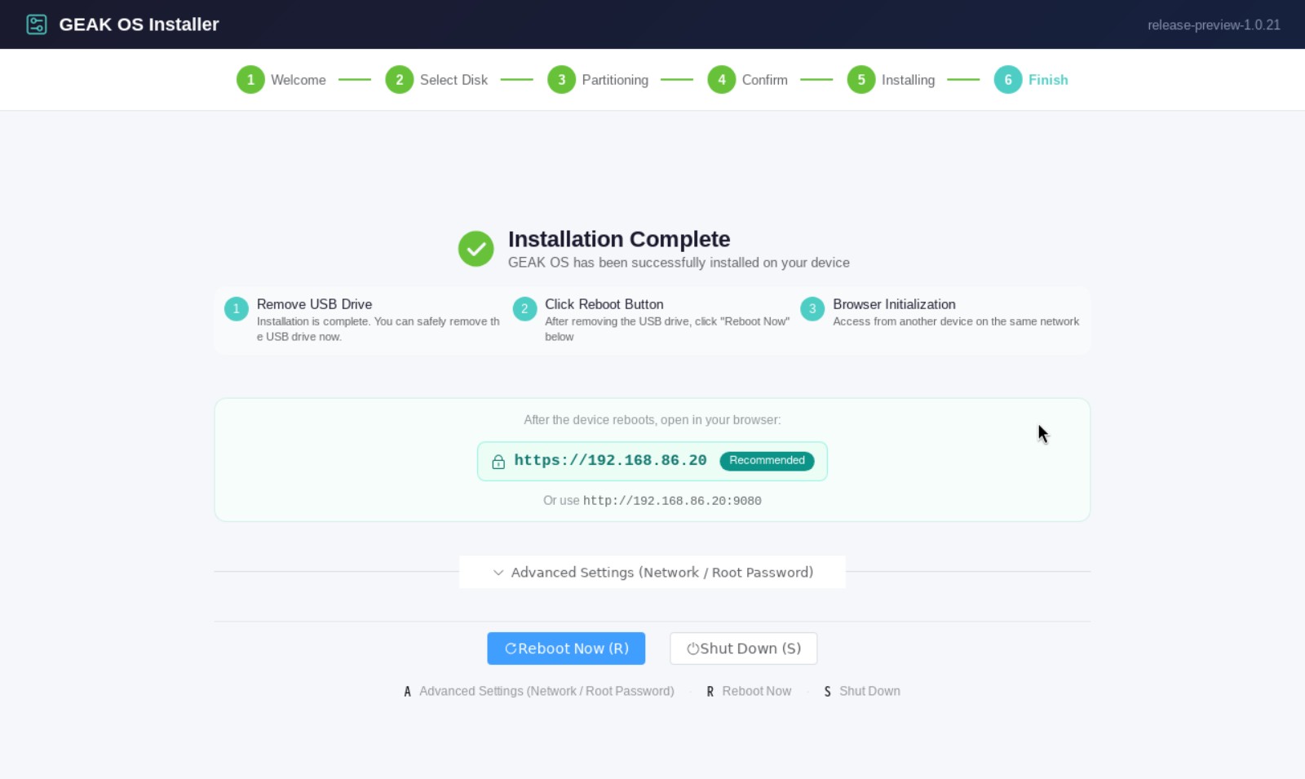The width and height of the screenshot is (1305, 779).
Task: Click the teal number 3 beside Browser Initialization
Action: click(812, 309)
